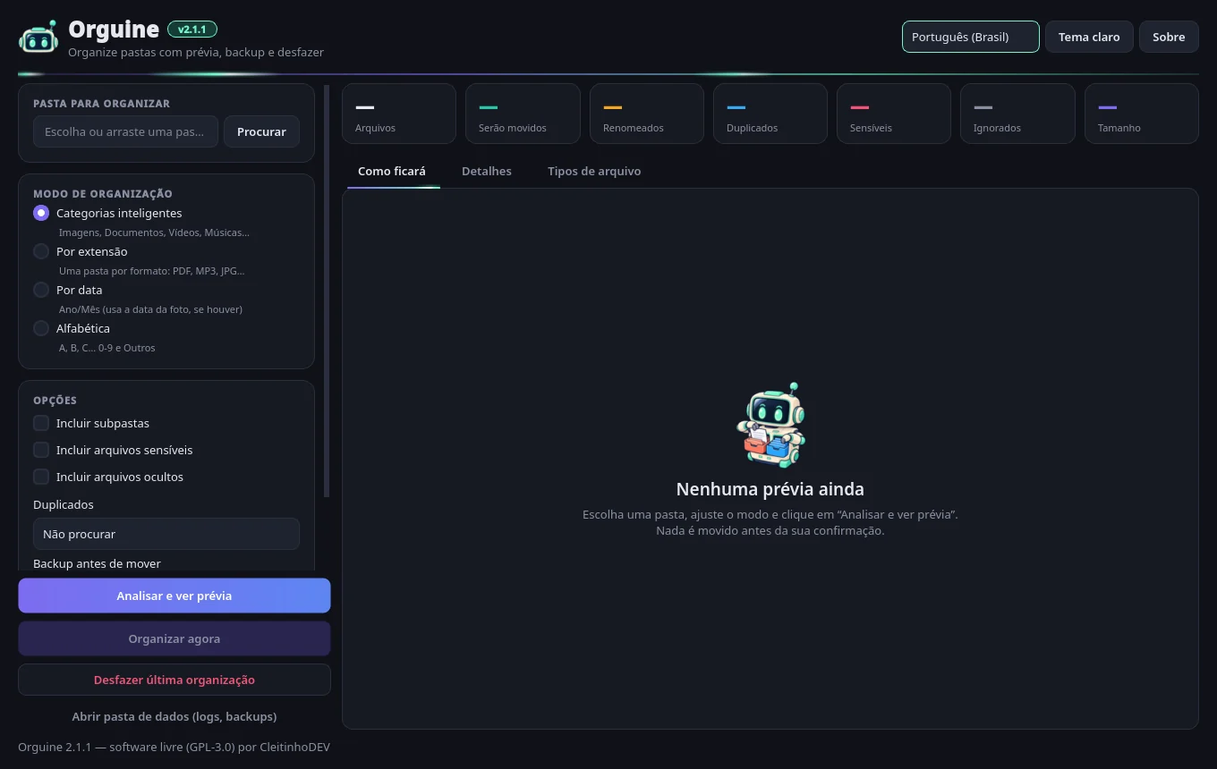Click the "Renomeados" stat card
This screenshot has height=769, width=1217.
click(x=647, y=114)
